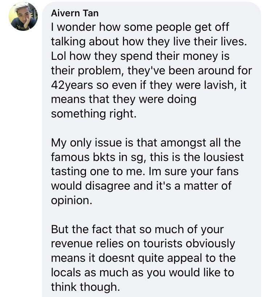Viewport: 272px width, 297px height.
Task: Click the word 'famous' in second paragraph
Action: (x=70, y=157)
